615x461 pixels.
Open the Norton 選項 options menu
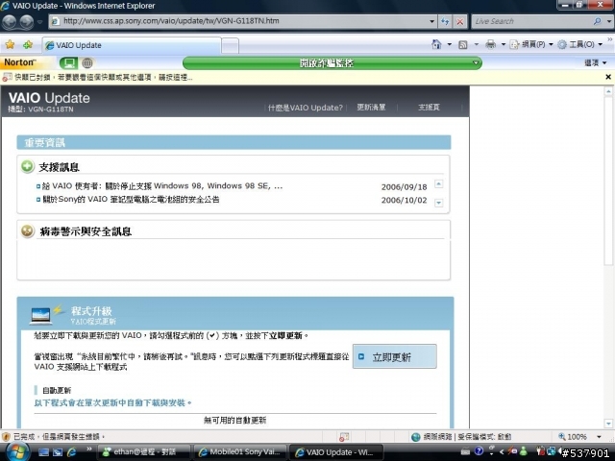coord(596,62)
